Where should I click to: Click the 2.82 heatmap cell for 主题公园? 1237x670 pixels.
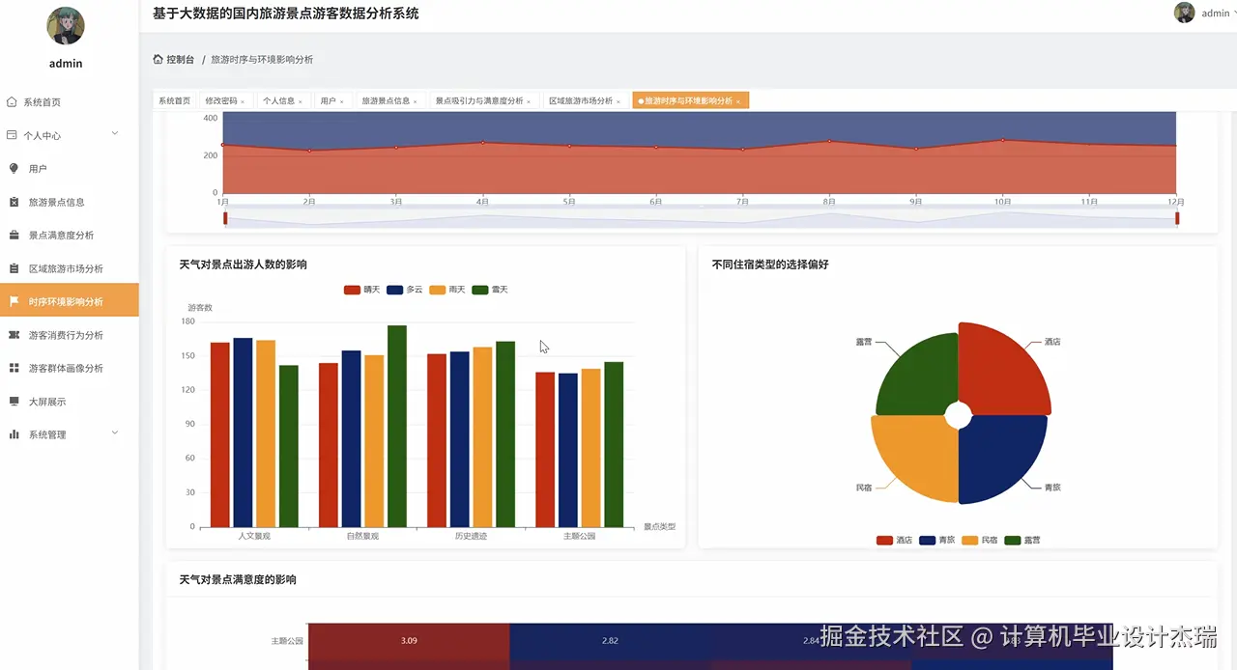610,640
